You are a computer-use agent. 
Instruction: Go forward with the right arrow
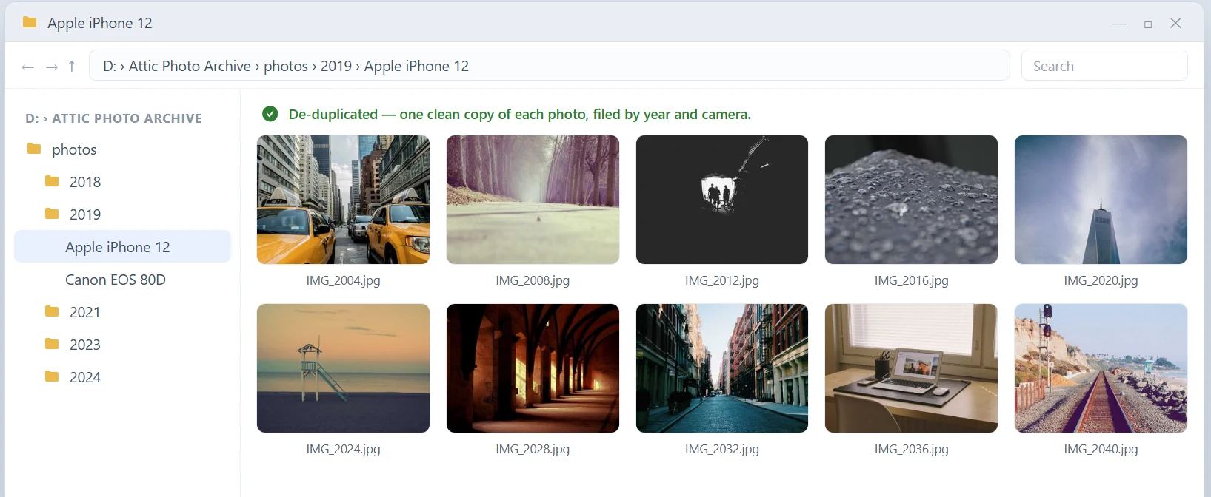click(x=52, y=67)
